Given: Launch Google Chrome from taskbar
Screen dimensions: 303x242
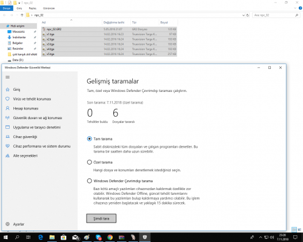Looking at the screenshot, I should click(x=110, y=237).
